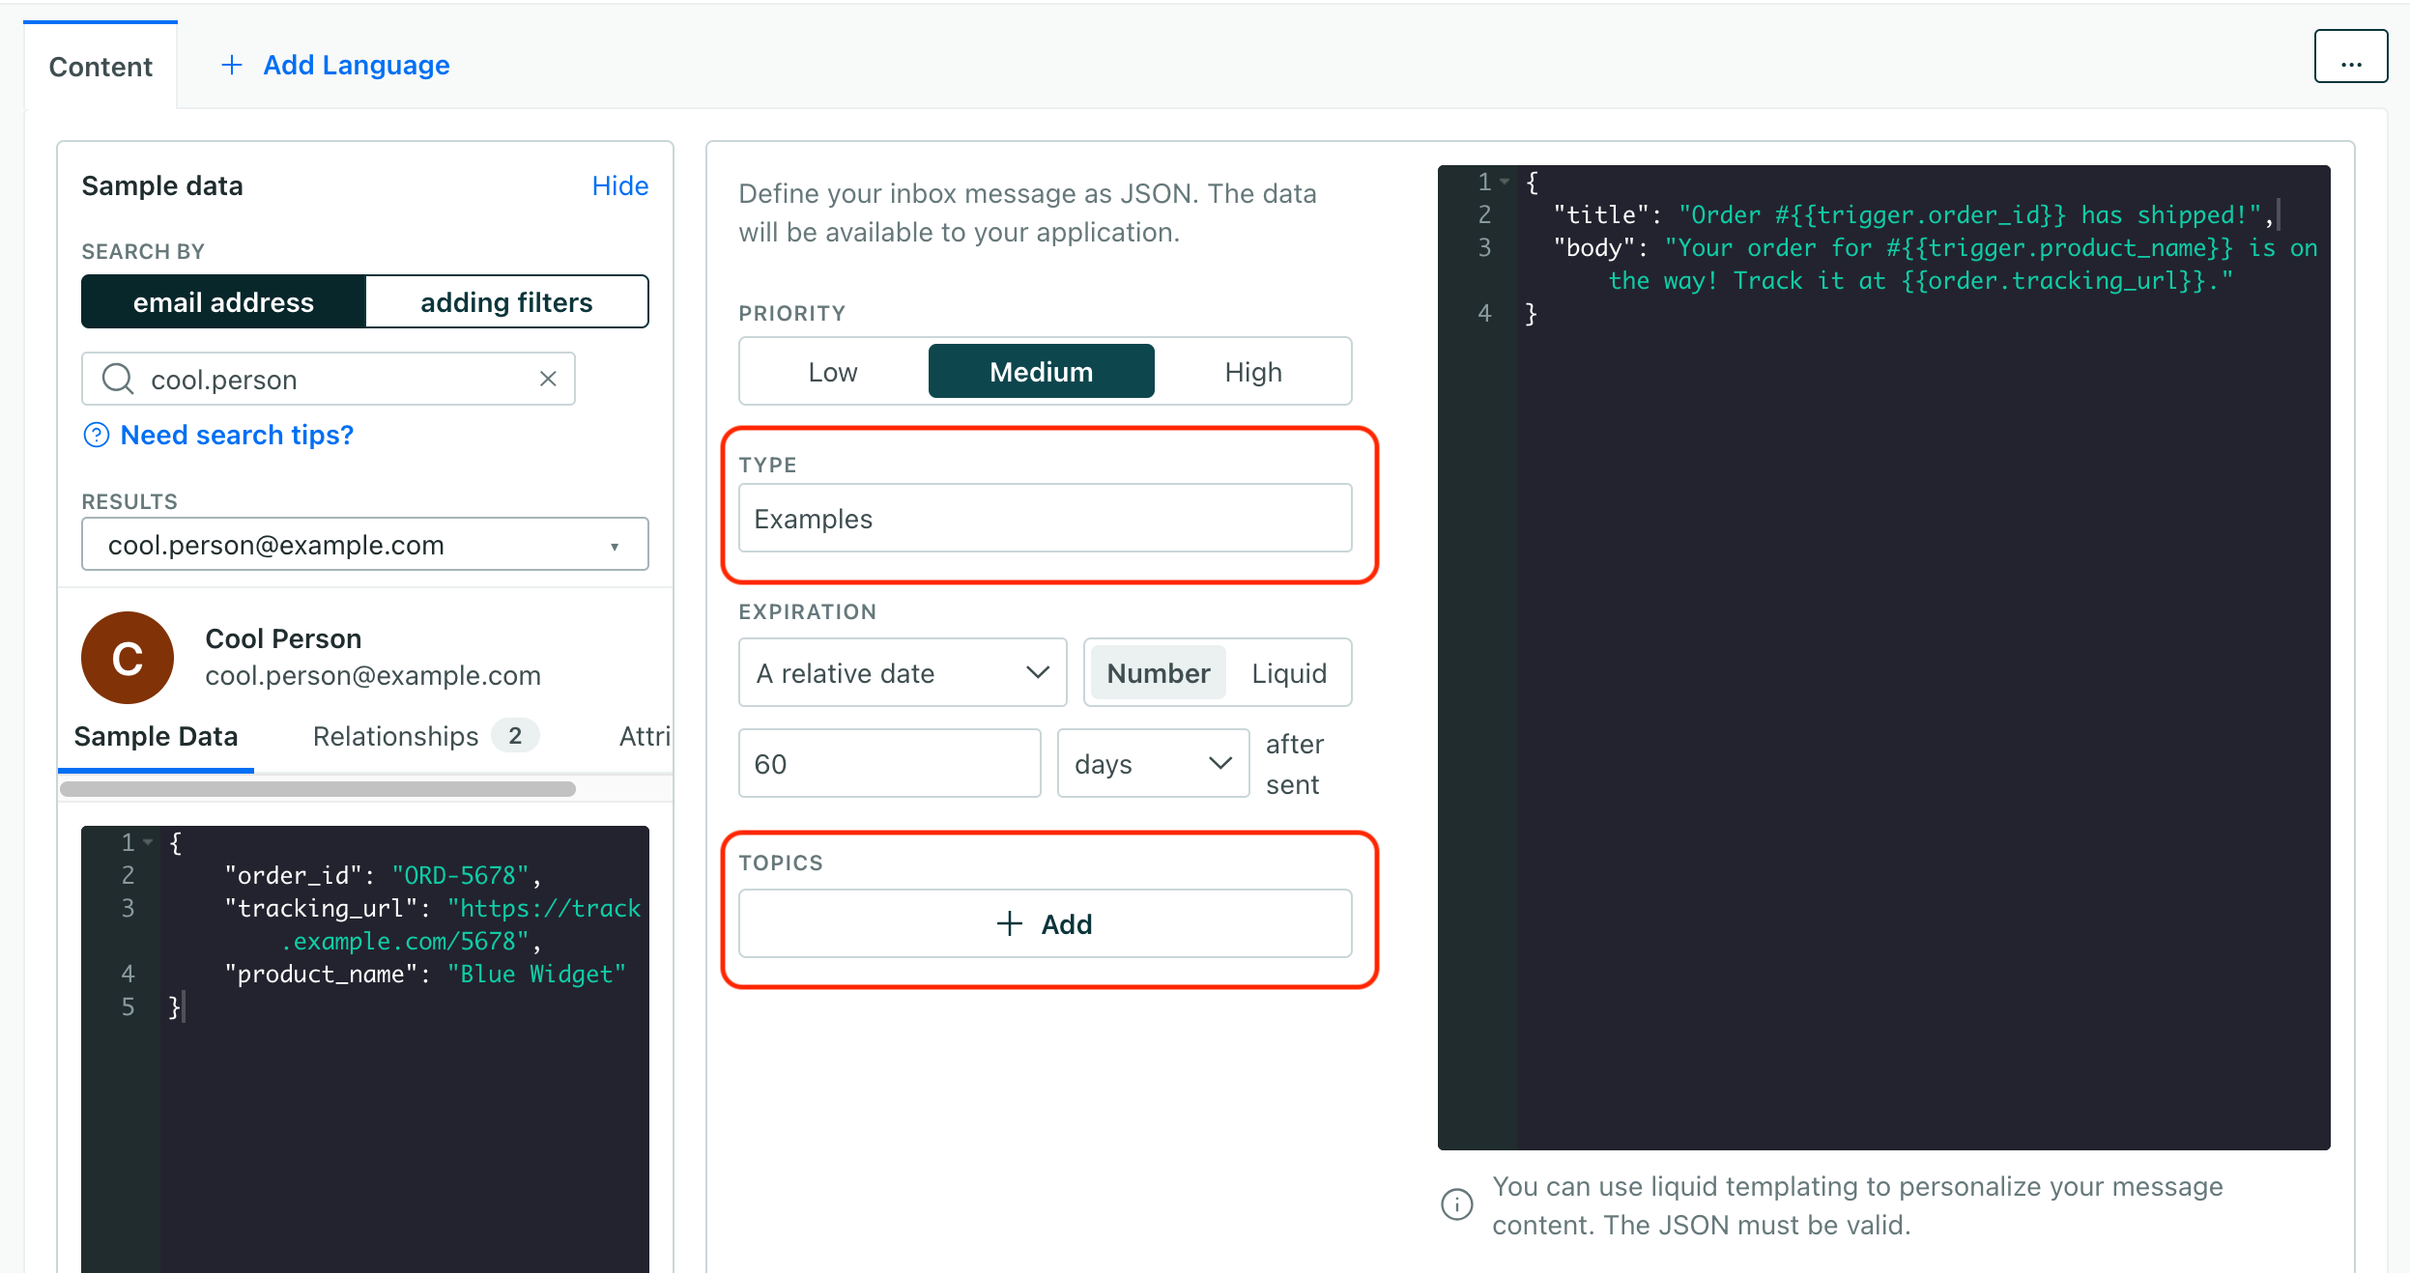Hide the Sample data panel

click(x=619, y=185)
